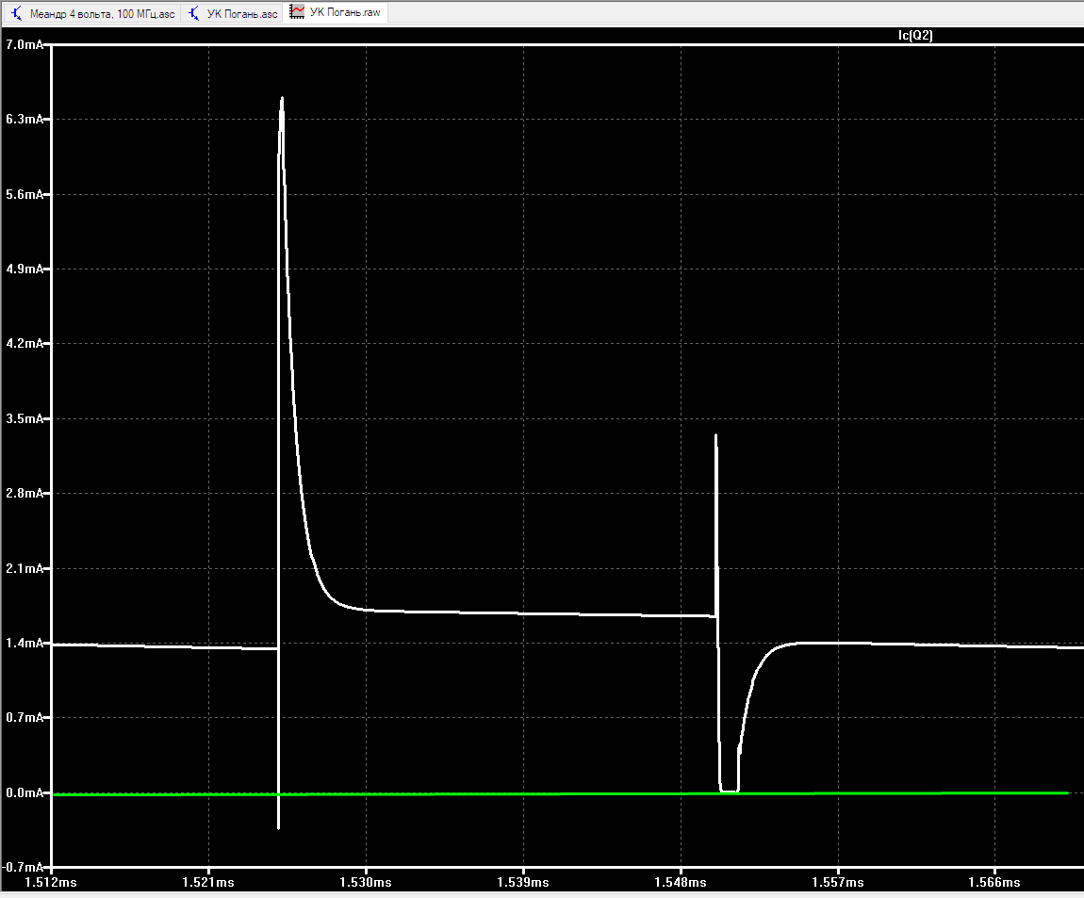Click the 1.512ms time axis label

pyautogui.click(x=51, y=883)
